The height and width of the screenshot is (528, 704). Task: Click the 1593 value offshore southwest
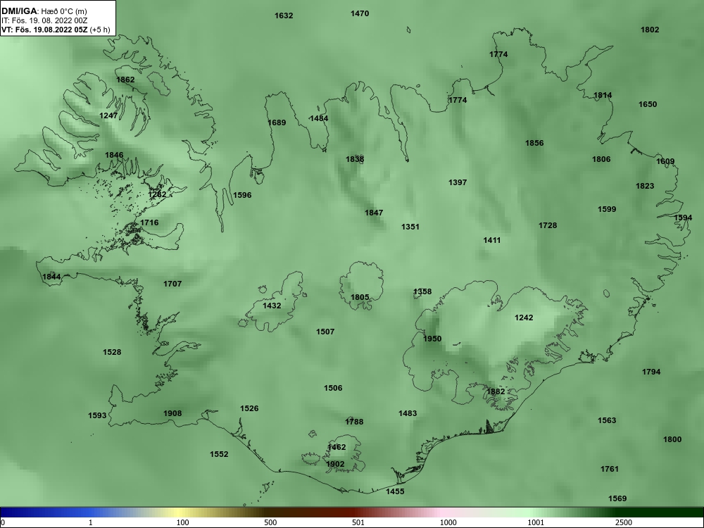coord(97,415)
